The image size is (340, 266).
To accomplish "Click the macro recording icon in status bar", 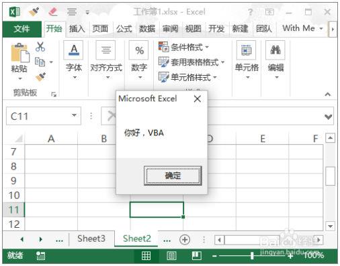I will pos(40,256).
